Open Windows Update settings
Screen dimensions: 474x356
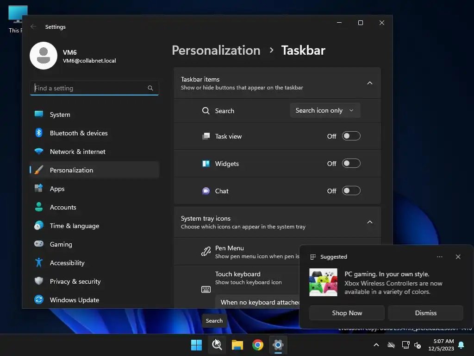click(x=94, y=300)
